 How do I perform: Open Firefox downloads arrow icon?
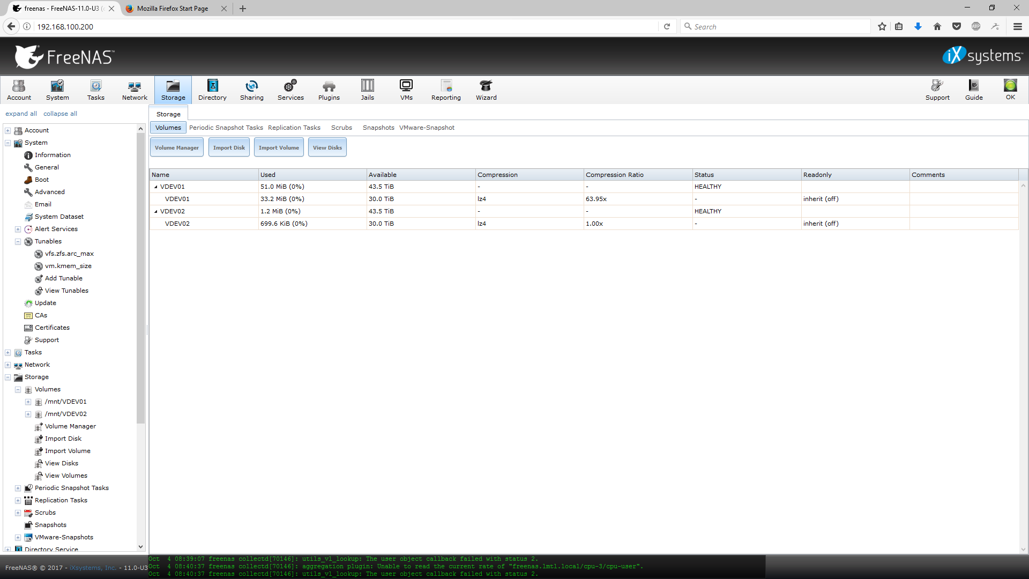click(918, 26)
